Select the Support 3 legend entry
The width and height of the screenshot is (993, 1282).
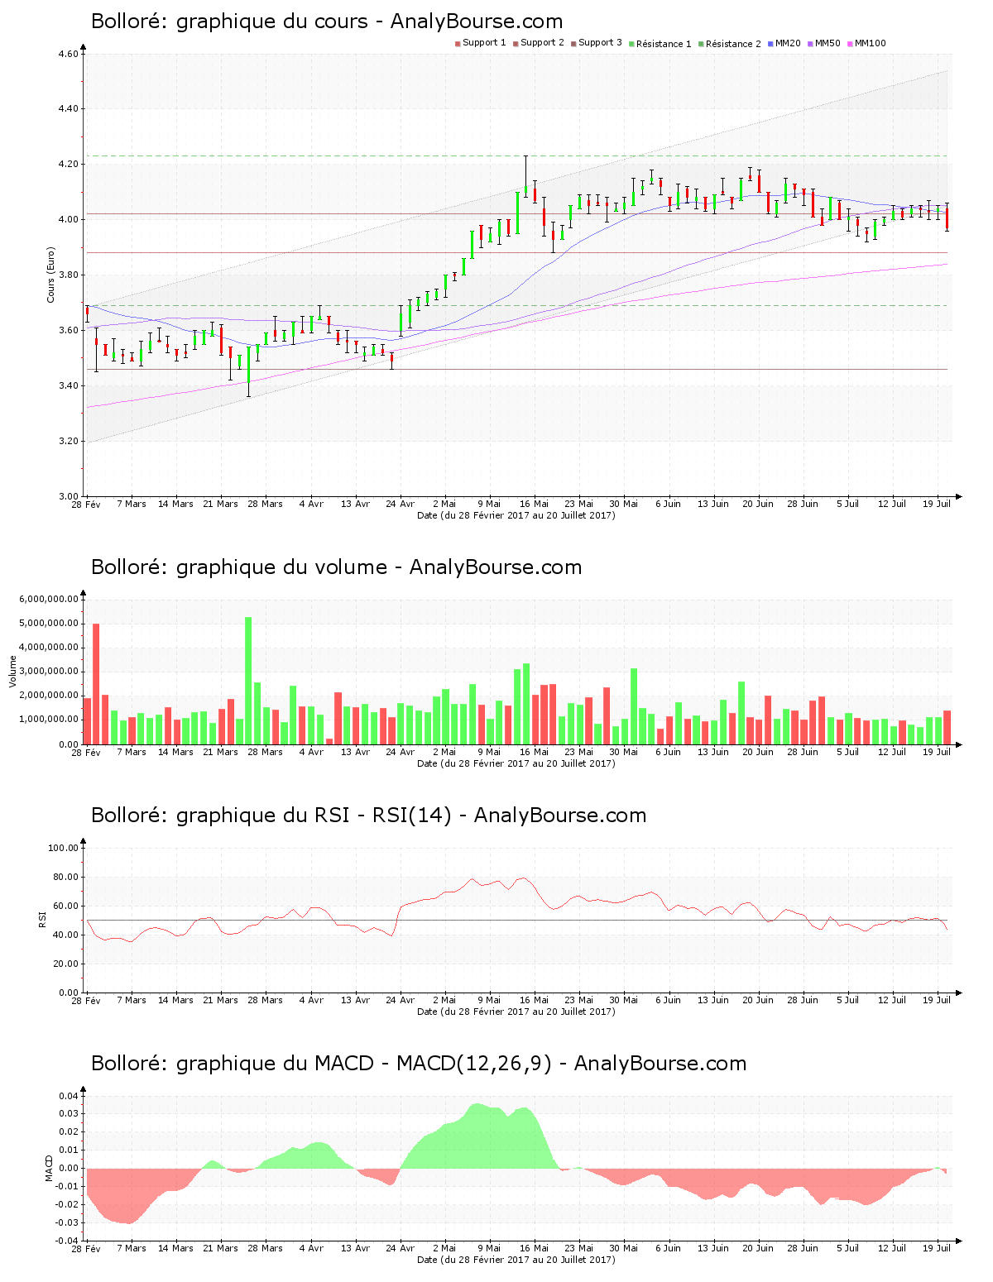(x=597, y=43)
